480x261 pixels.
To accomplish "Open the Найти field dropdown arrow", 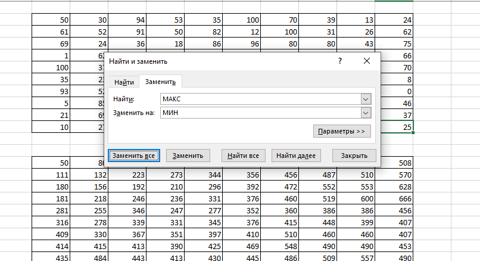I will click(x=366, y=98).
